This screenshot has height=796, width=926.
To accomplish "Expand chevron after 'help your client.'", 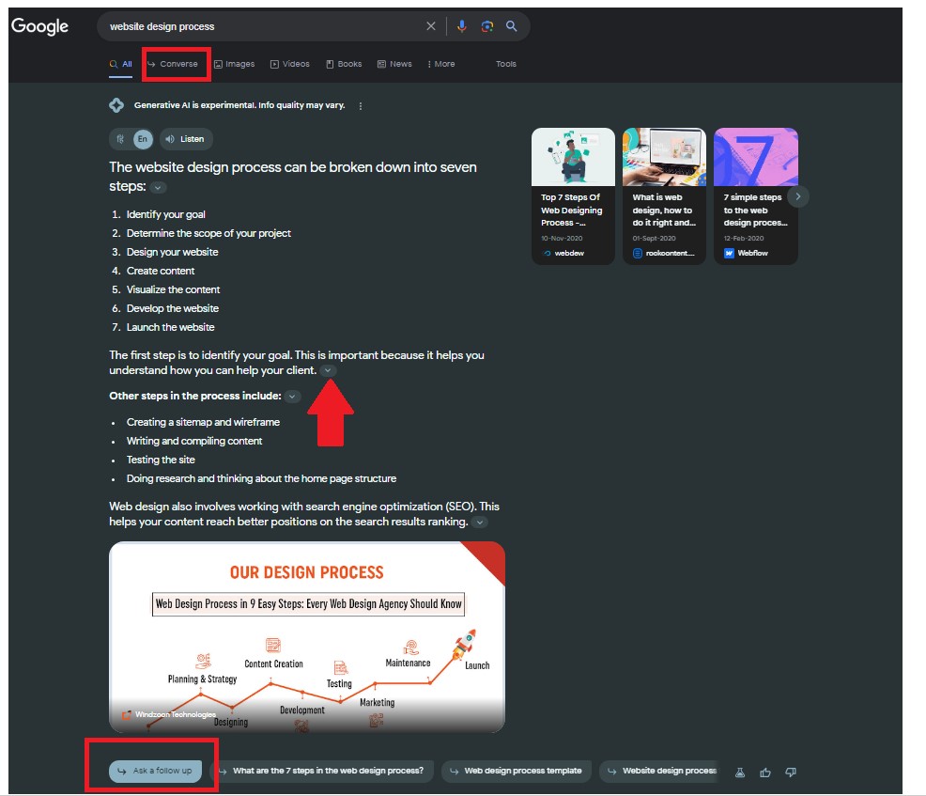I will (x=328, y=370).
